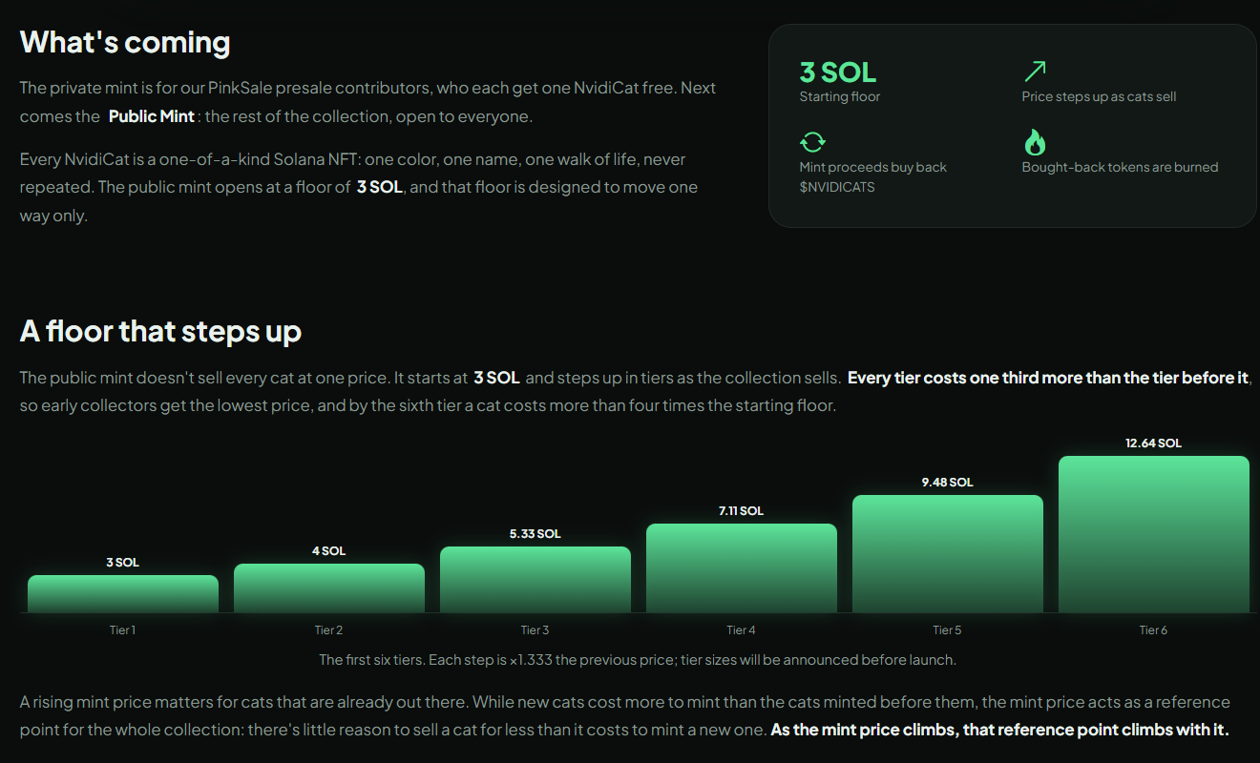Click 'A floor that steps up' heading
This screenshot has width=1260, height=763.
point(161,332)
